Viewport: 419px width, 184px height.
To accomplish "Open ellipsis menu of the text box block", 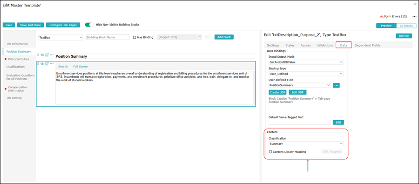I will point(52,64).
